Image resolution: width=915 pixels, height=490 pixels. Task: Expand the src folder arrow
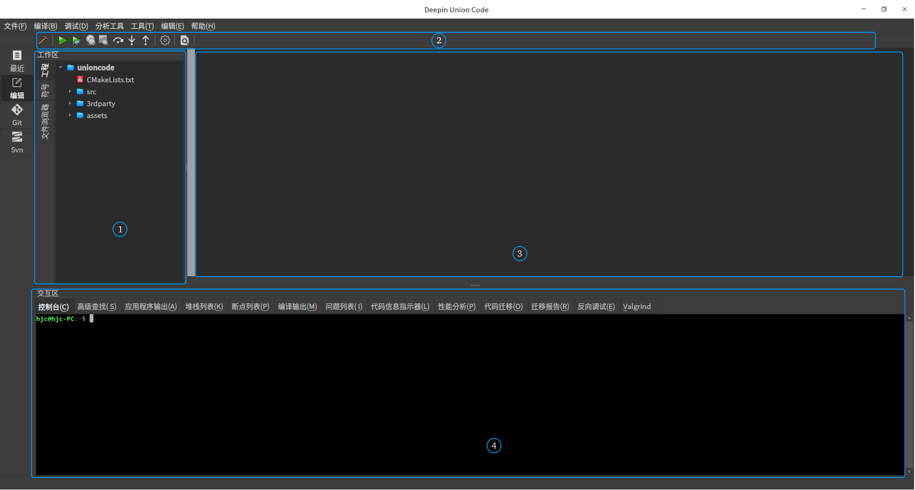[70, 91]
